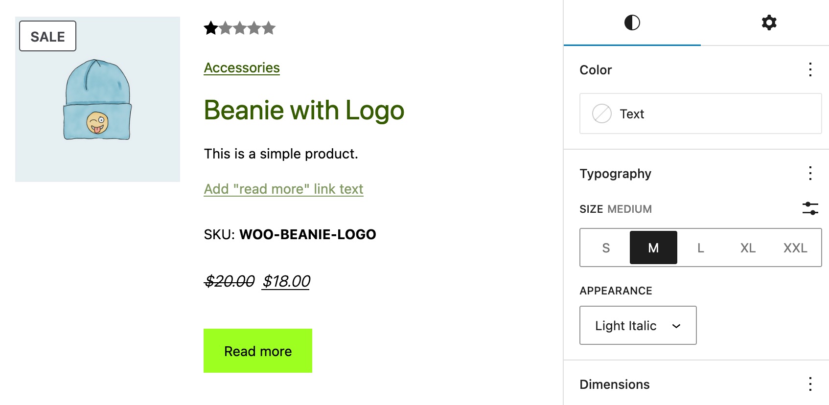Select font size M
The width and height of the screenshot is (829, 405).
pos(653,248)
